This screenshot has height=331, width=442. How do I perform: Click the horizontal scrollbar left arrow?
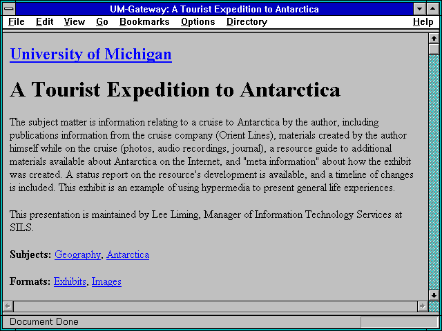pyautogui.click(x=8, y=306)
